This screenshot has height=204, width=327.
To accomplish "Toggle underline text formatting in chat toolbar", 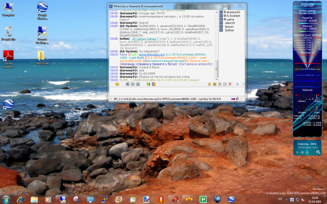I will [138, 84].
